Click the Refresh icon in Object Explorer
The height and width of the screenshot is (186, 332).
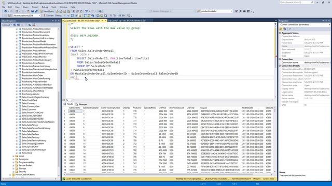pos(30,25)
